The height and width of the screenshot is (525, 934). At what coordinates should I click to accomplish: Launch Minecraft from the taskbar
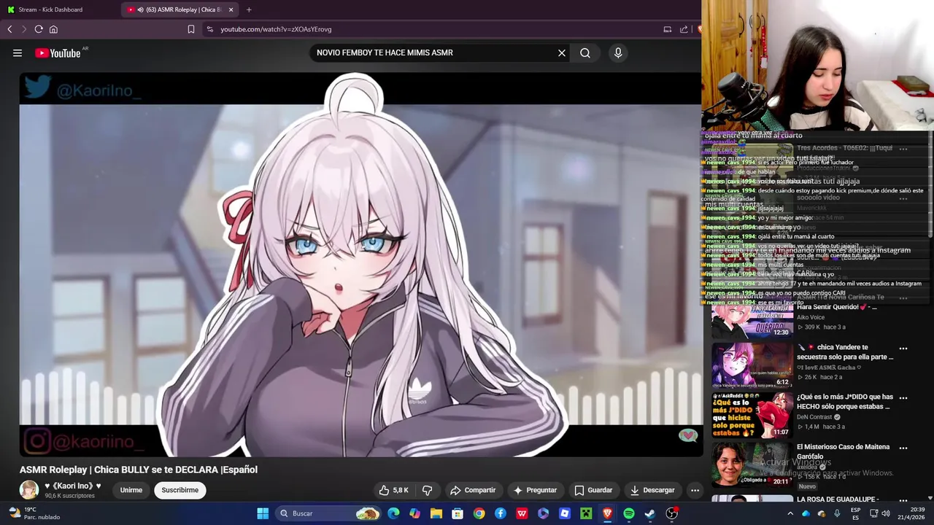[x=586, y=513]
